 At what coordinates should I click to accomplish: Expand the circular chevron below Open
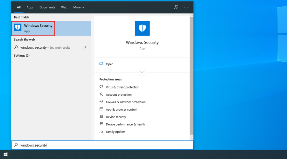click(x=142, y=72)
